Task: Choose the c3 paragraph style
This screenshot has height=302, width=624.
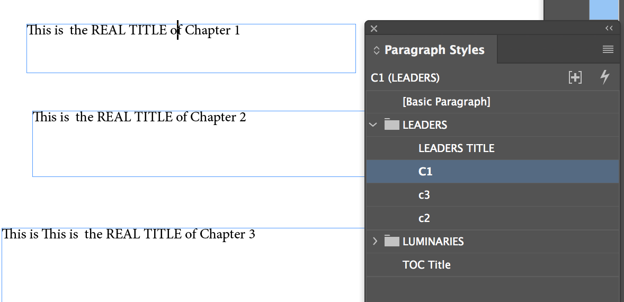Action: pos(424,195)
